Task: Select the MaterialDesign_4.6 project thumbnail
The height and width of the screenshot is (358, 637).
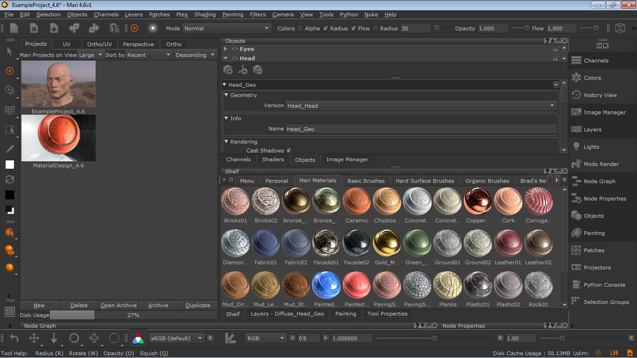Action: [x=58, y=138]
